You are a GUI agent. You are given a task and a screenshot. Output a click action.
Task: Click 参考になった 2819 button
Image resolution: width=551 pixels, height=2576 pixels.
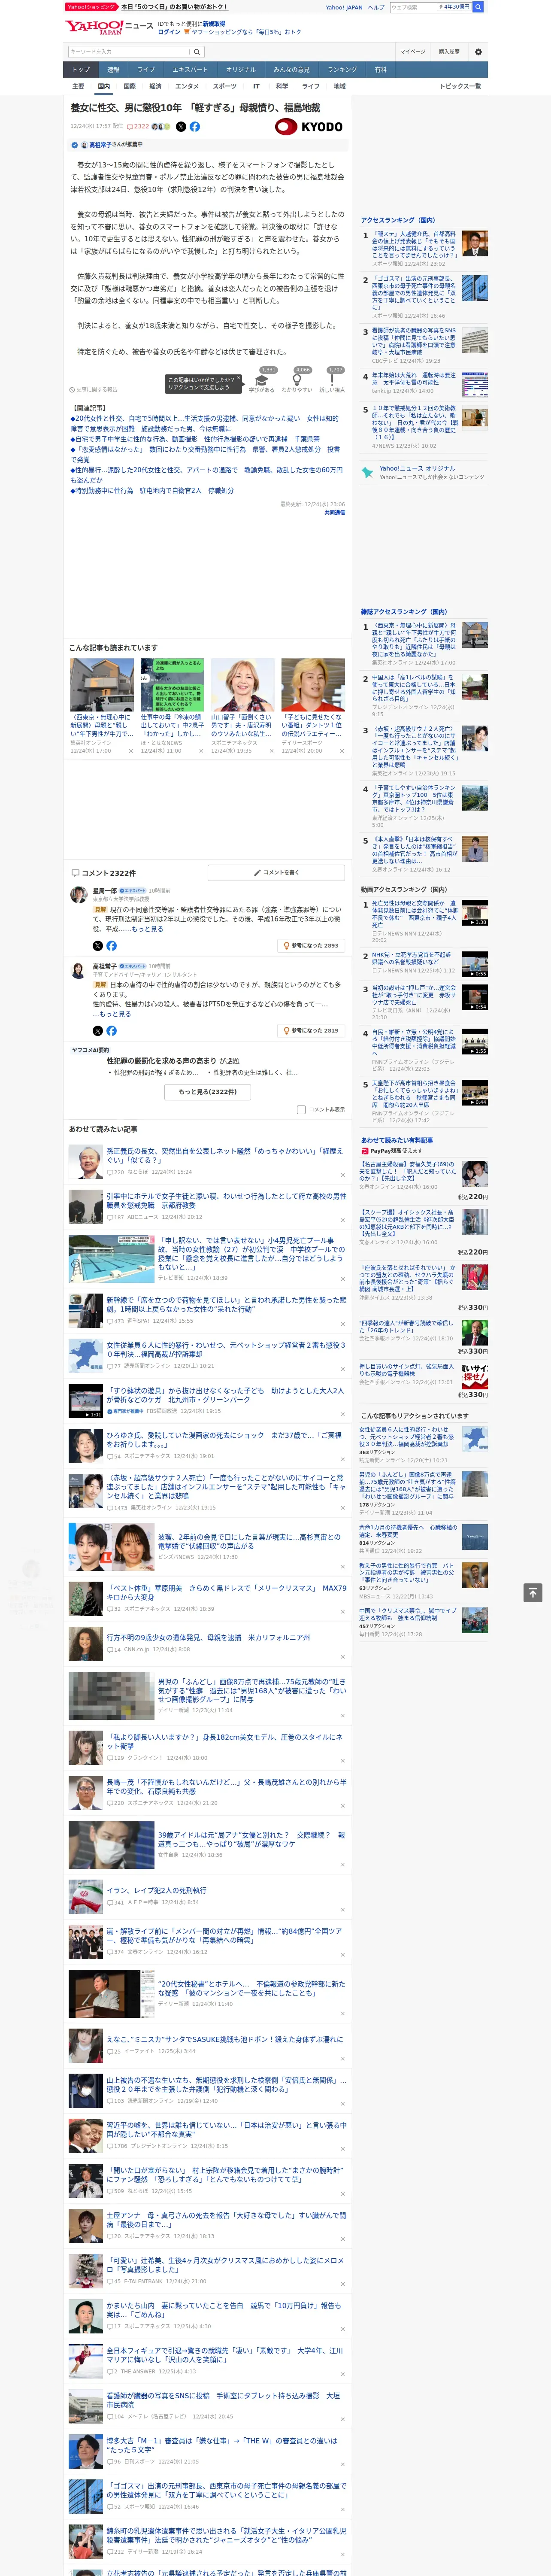click(x=311, y=1030)
